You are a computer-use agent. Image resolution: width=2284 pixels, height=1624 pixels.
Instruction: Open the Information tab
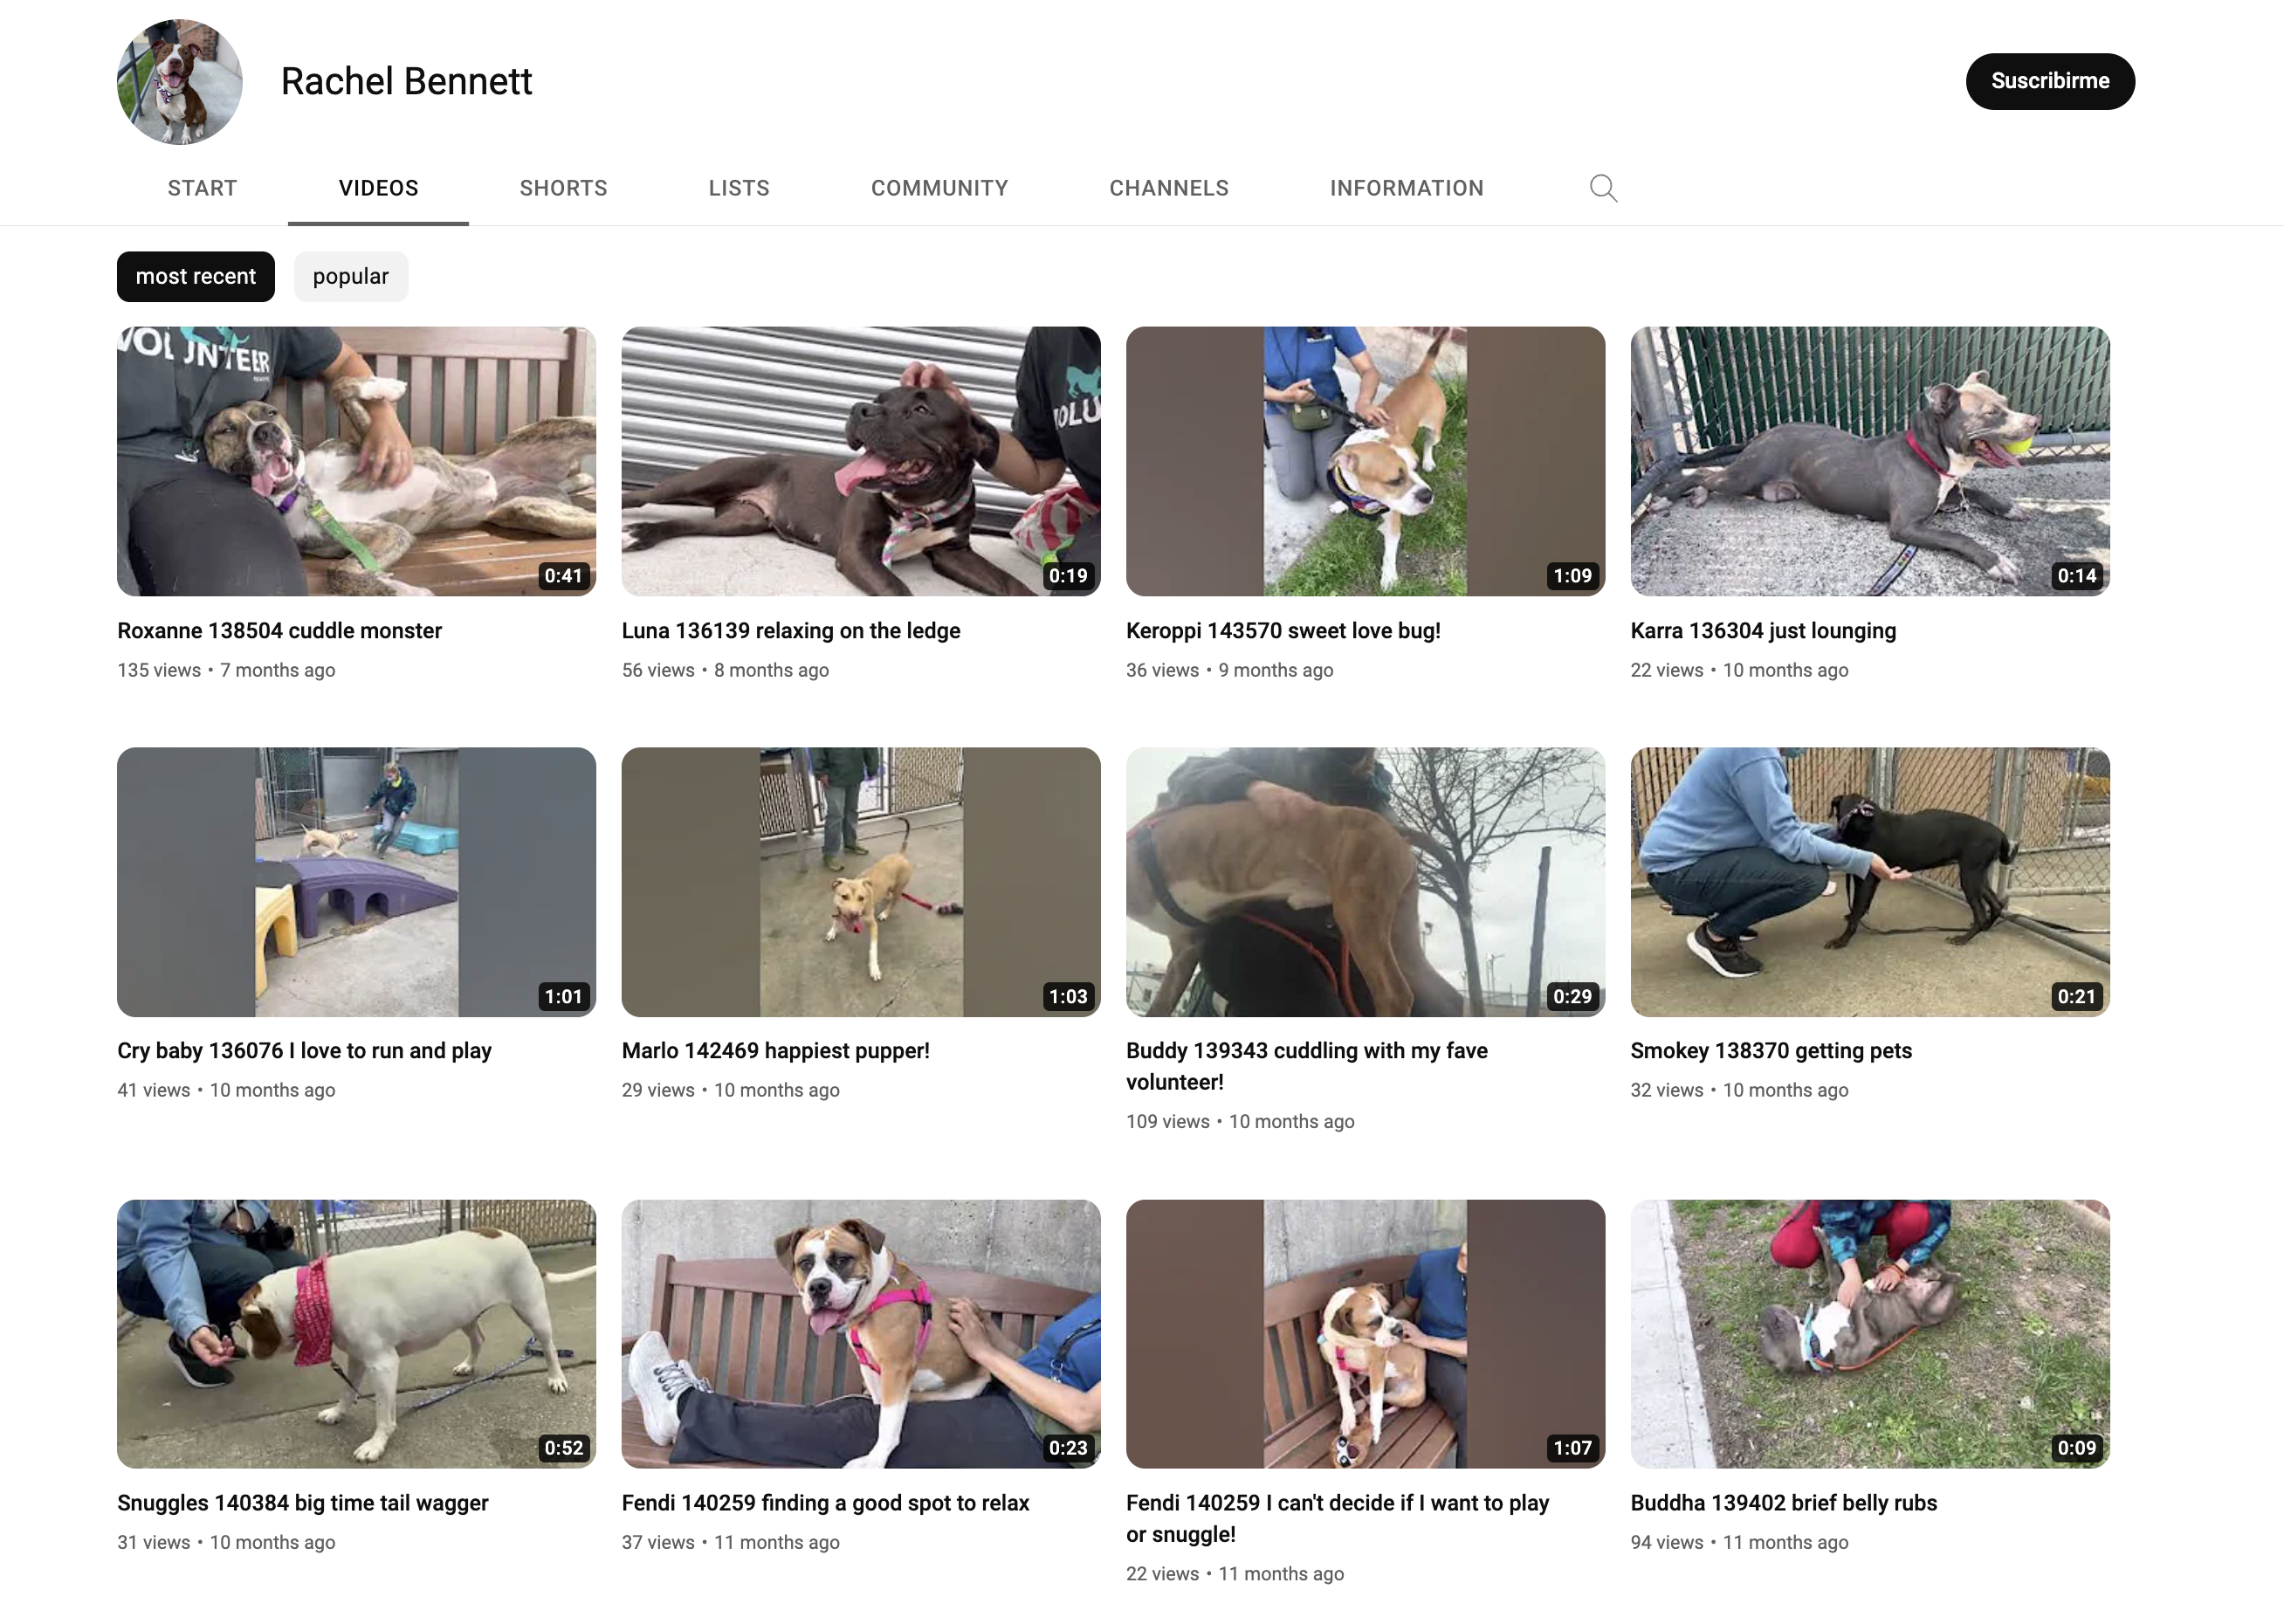(1406, 188)
